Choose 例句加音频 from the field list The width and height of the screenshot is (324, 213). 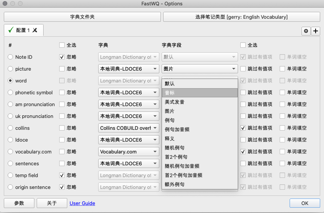tap(200, 129)
